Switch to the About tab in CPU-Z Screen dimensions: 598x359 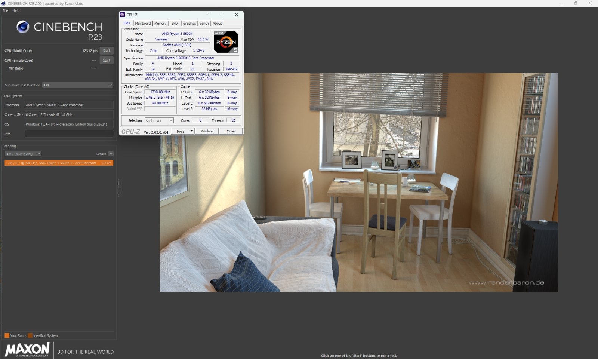click(x=218, y=23)
